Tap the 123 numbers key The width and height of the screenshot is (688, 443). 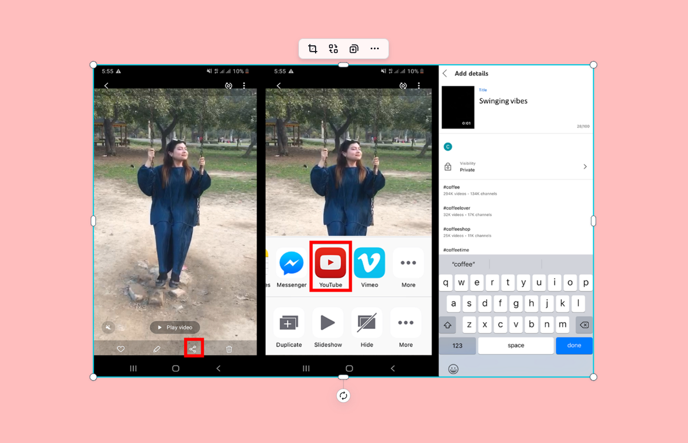457,345
